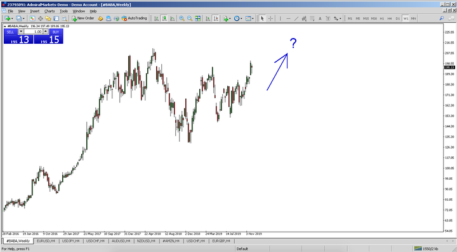Click the lot volume input field
Image resolution: width=457 pixels, height=252 pixels.
[33, 32]
